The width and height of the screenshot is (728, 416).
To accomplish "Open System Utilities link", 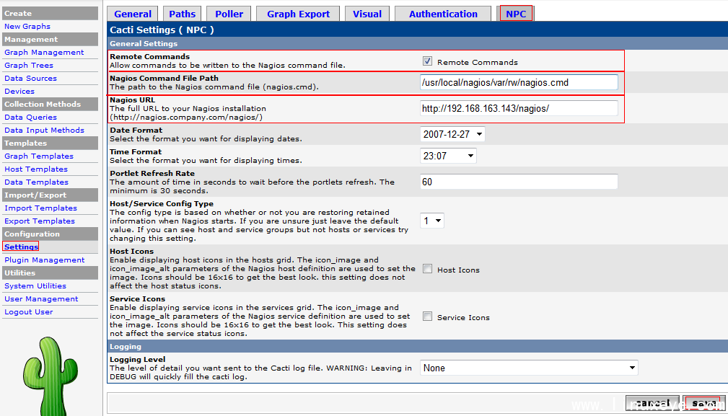I will (x=35, y=286).
